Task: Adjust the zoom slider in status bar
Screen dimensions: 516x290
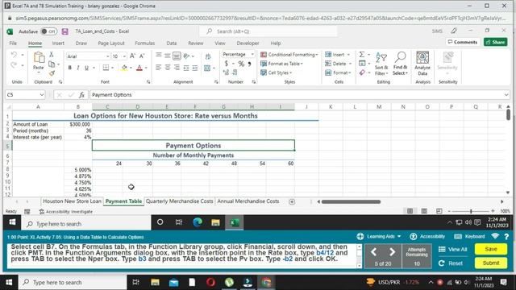Action: pyautogui.click(x=471, y=211)
